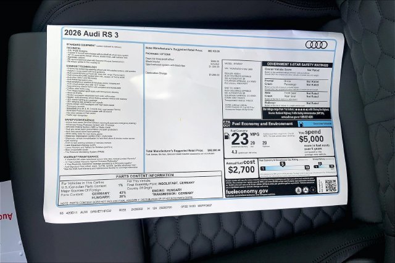Click the '$2,700' annual fuel cost
The width and height of the screenshot is (395, 263).
[x=241, y=170]
